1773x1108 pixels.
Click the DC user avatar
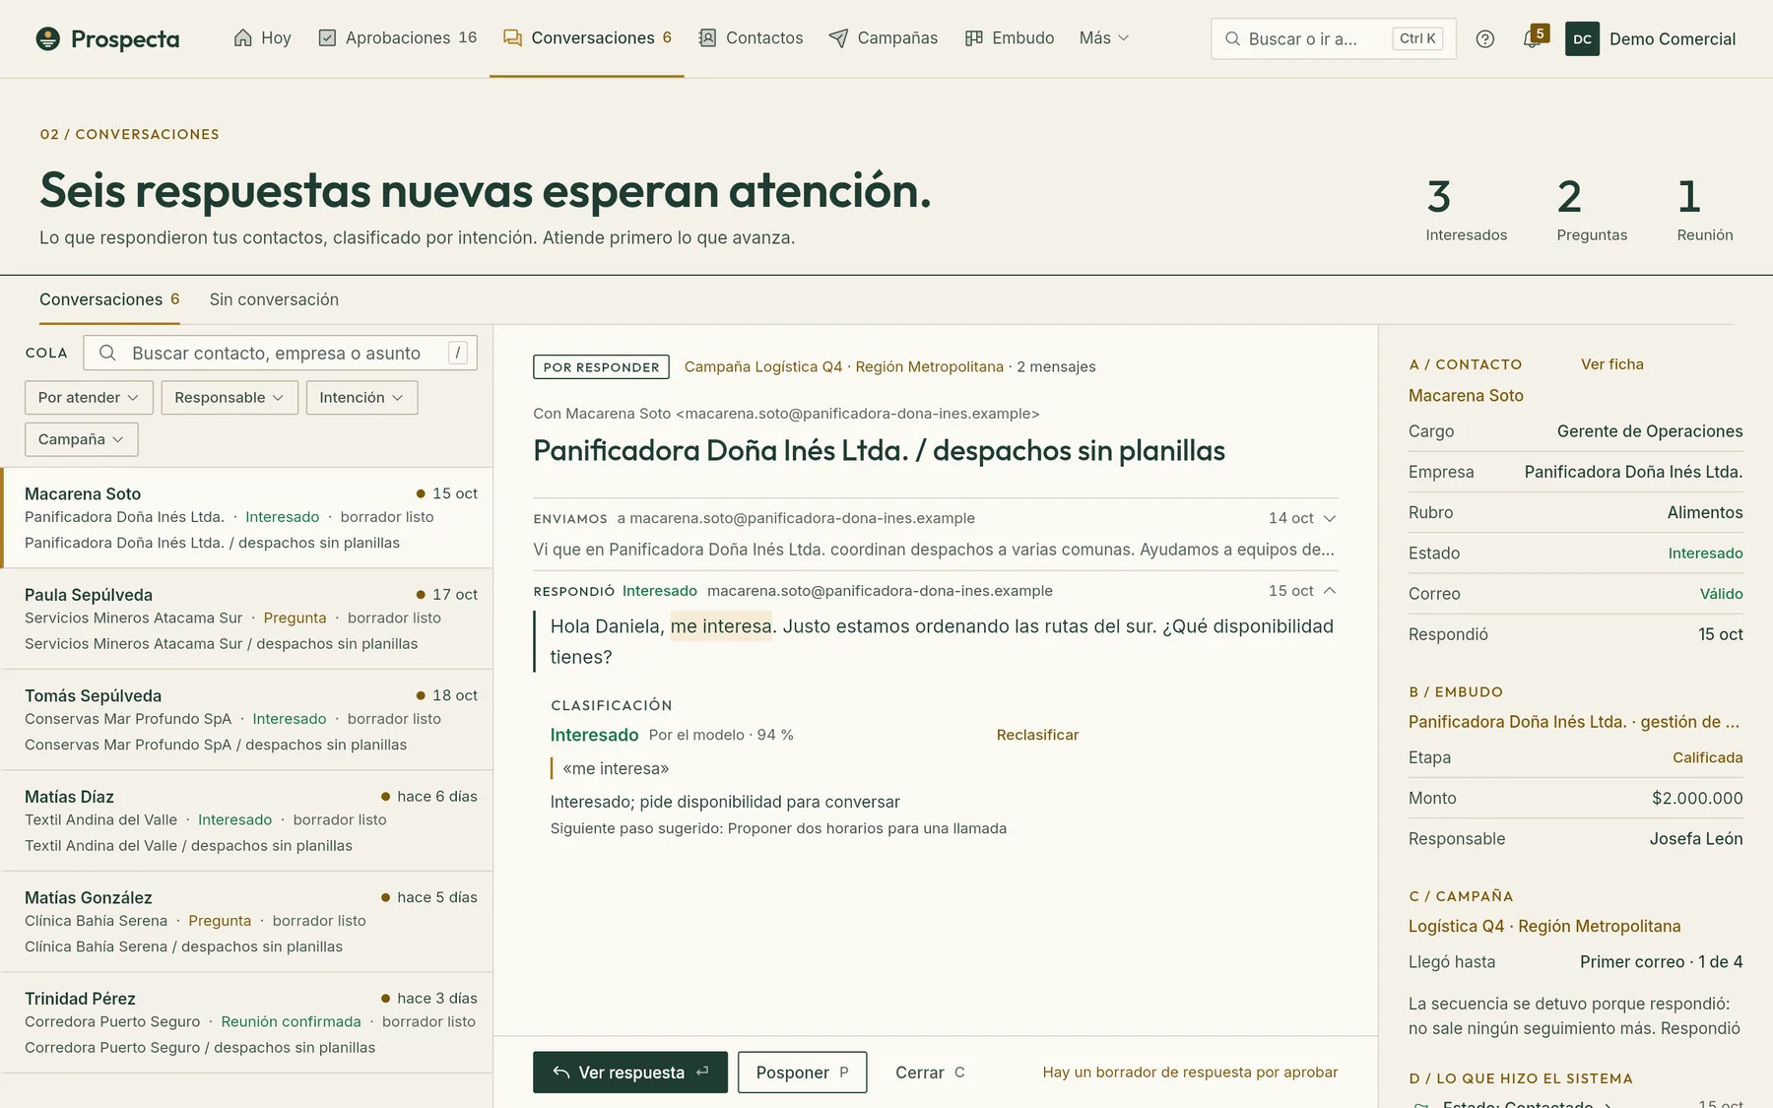pos(1582,38)
